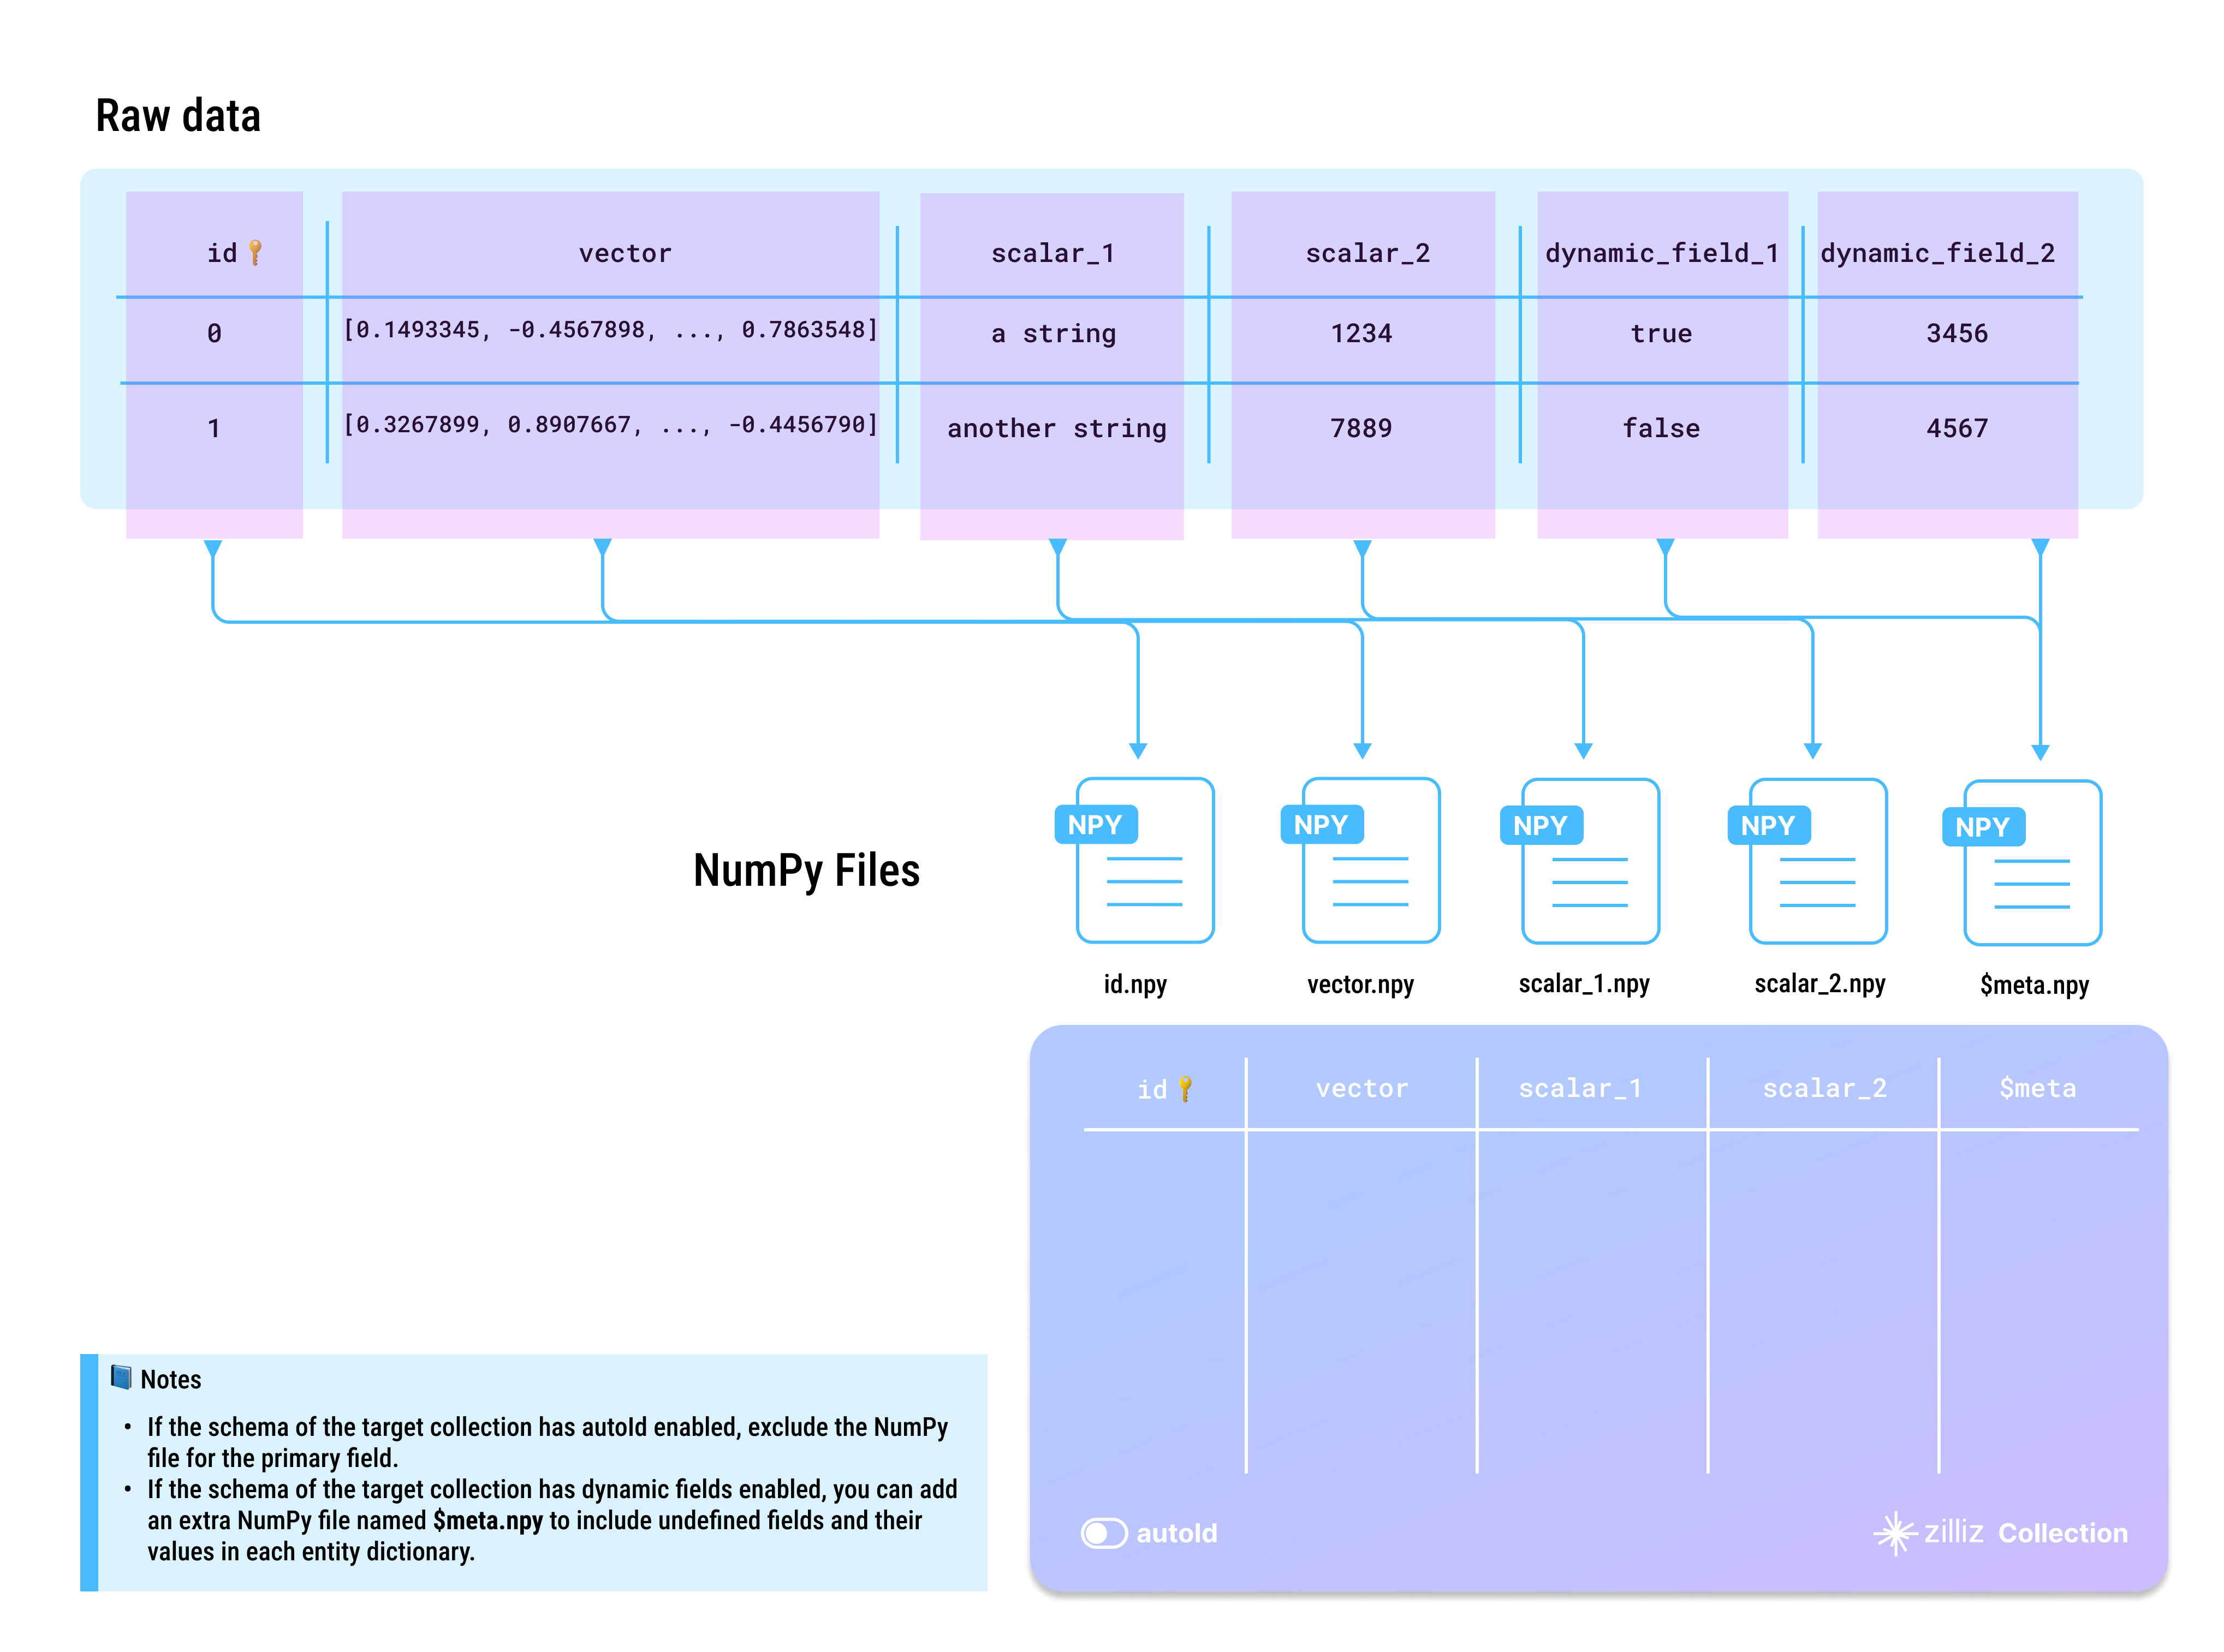Expand the vector column header

click(626, 253)
